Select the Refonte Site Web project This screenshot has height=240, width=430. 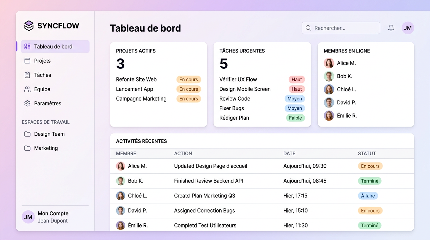pyautogui.click(x=136, y=79)
